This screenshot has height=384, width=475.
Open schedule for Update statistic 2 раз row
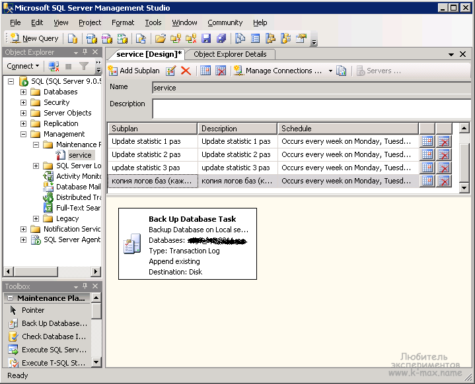427,154
